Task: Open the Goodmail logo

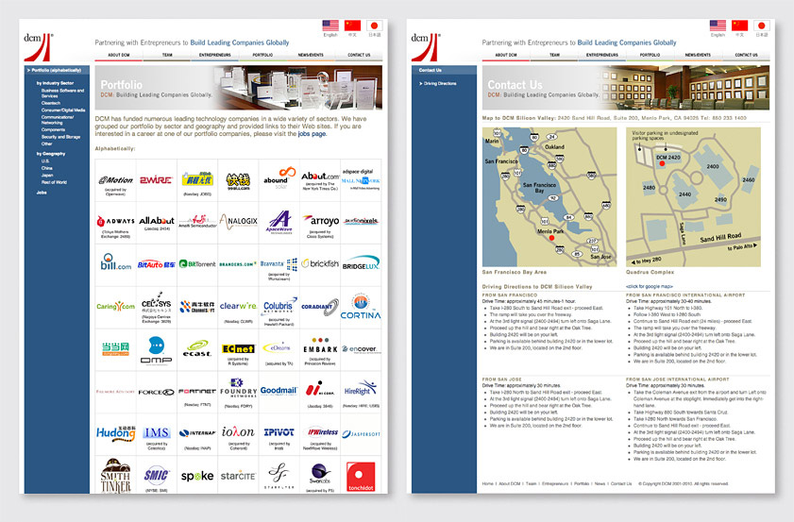Action: click(x=279, y=391)
